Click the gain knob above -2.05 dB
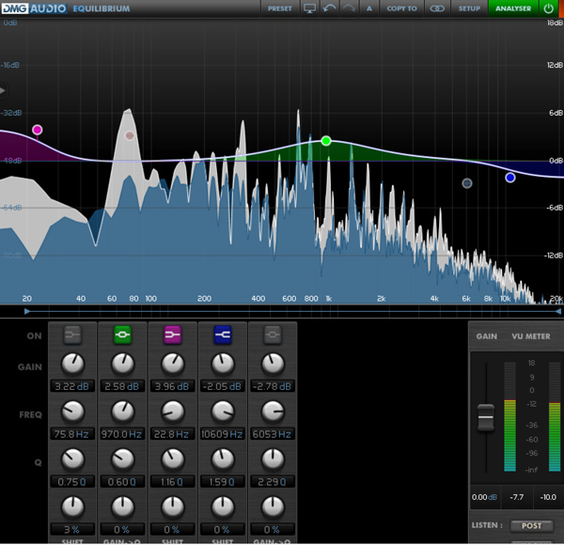The image size is (564, 545). (x=223, y=364)
